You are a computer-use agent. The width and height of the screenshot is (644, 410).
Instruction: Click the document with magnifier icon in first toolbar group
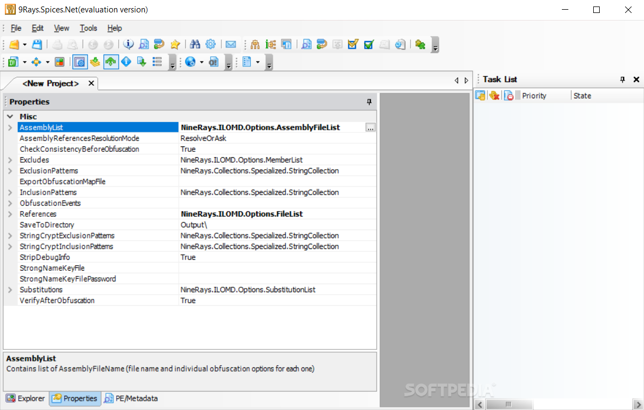tap(144, 44)
